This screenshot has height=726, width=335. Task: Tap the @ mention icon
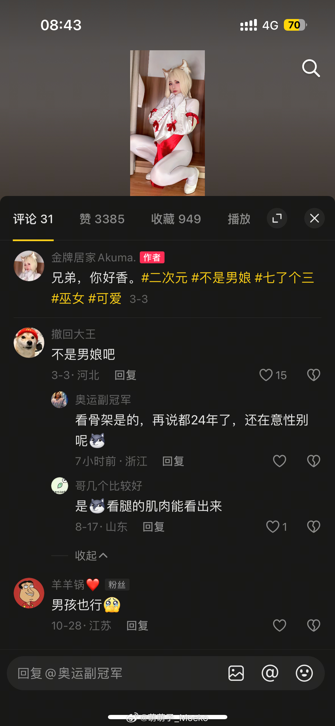270,673
